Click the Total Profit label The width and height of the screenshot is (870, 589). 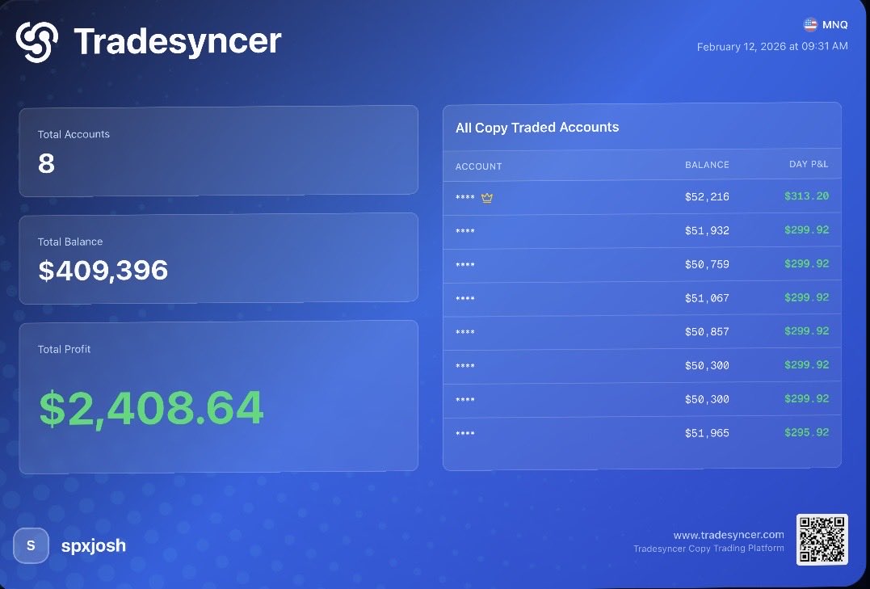[x=65, y=349]
